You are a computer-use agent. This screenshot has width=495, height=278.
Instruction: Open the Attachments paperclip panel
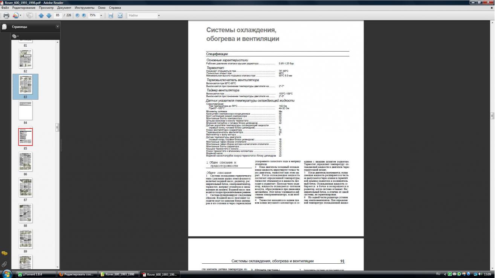[x=5, y=264]
